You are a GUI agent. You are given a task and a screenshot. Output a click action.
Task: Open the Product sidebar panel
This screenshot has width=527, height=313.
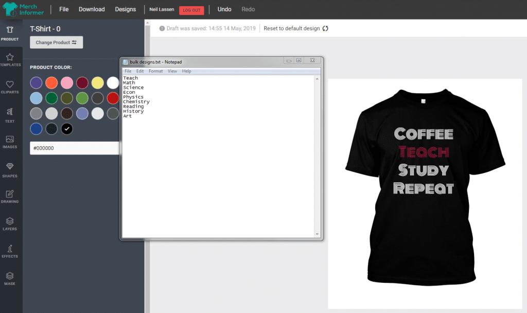[x=10, y=33]
